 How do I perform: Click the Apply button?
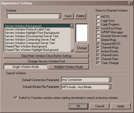[x=121, y=106]
